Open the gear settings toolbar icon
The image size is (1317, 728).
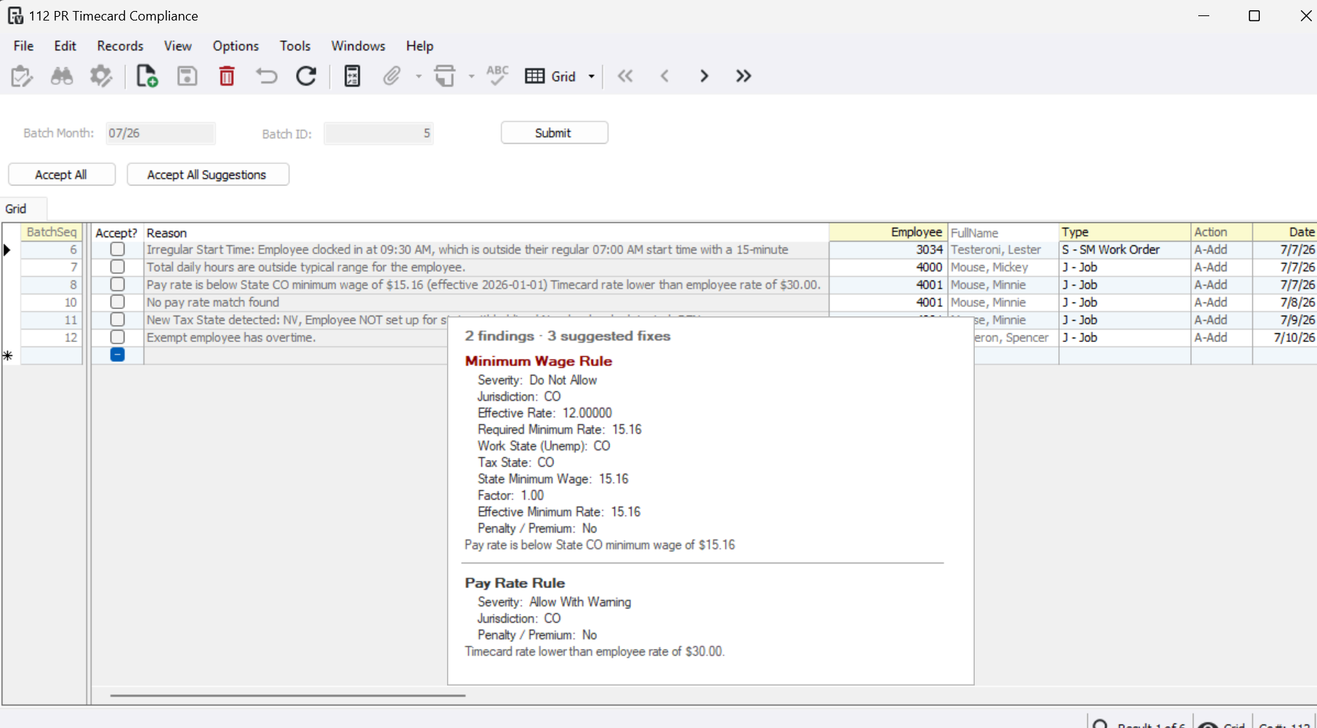(101, 76)
